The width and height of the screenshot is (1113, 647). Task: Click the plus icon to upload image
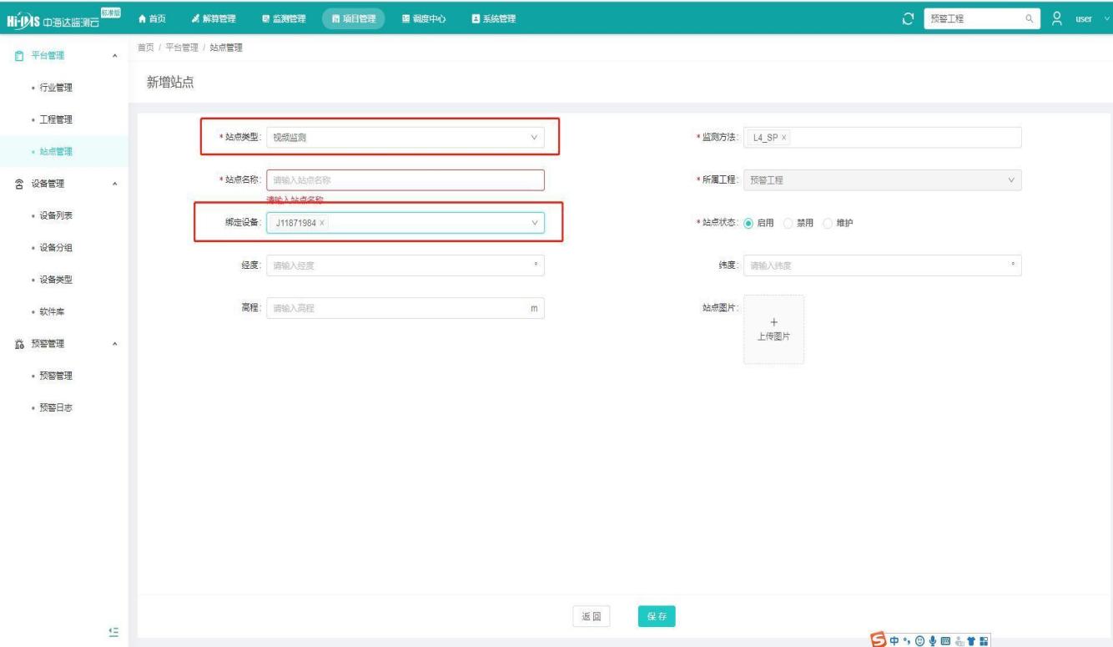tap(773, 322)
